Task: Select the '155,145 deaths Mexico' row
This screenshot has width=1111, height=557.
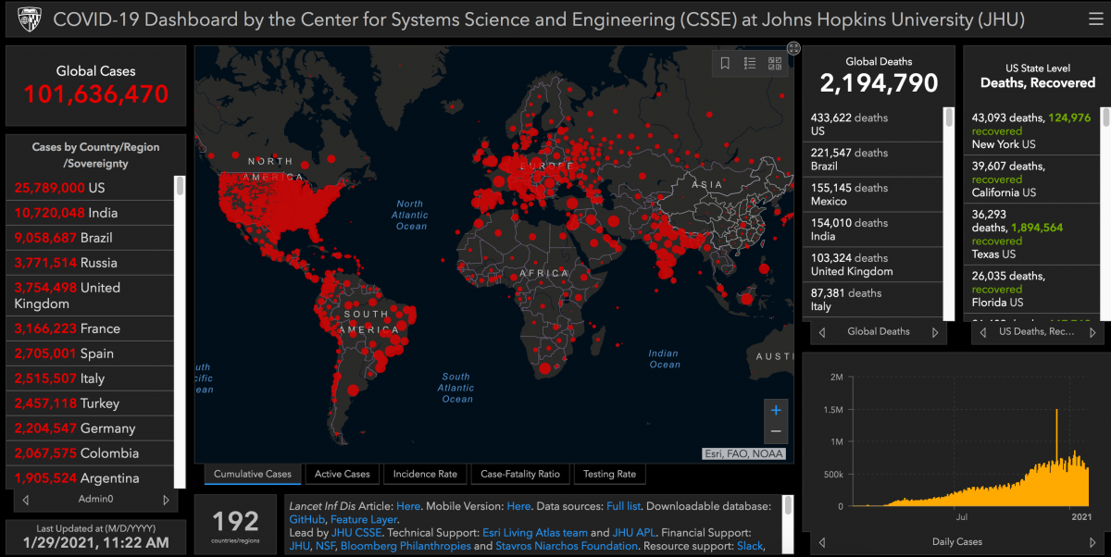Action: coord(873,195)
